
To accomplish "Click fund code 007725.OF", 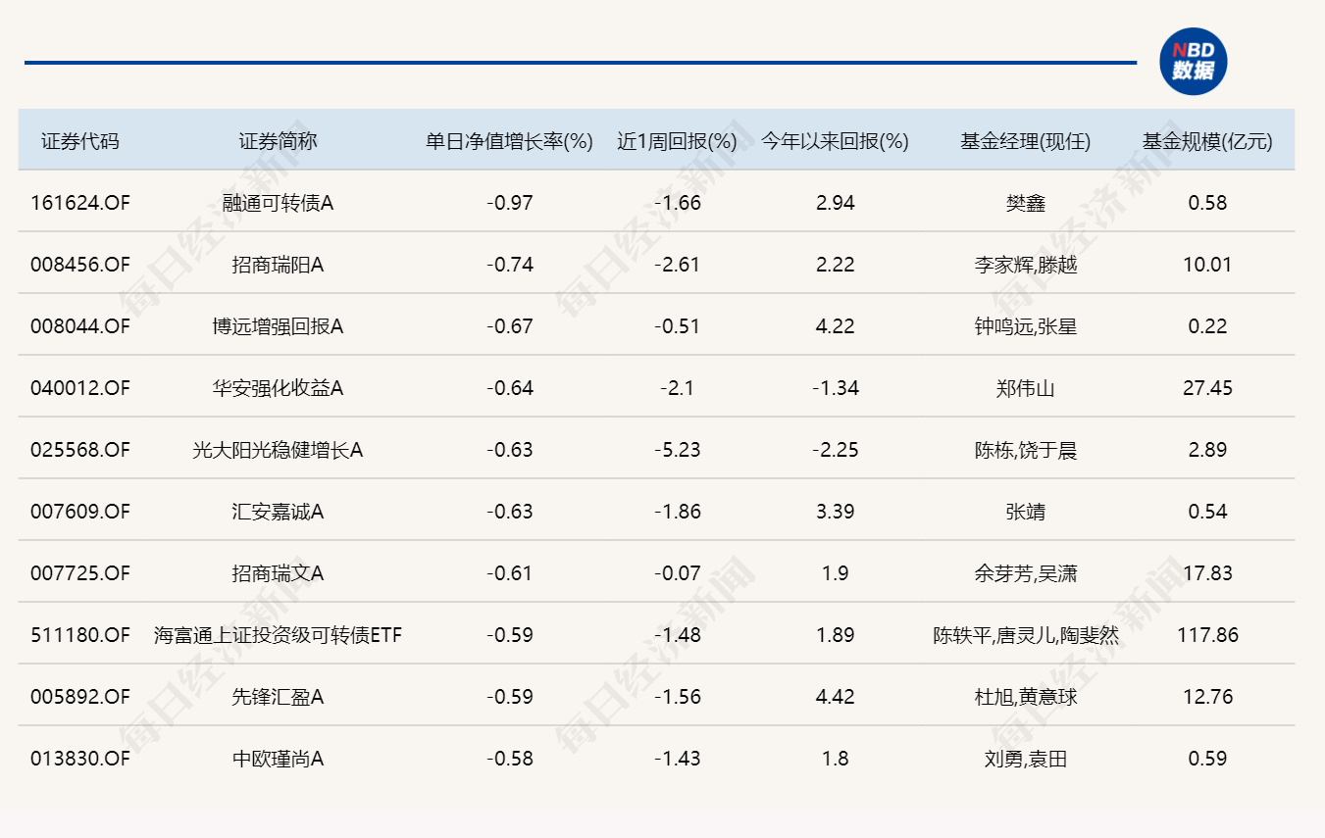I will (80, 573).
